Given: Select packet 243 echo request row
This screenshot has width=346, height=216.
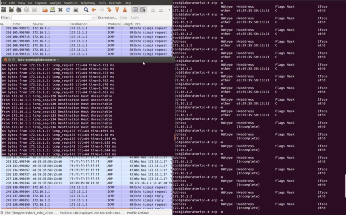Looking at the screenshot, I should click(86, 205).
